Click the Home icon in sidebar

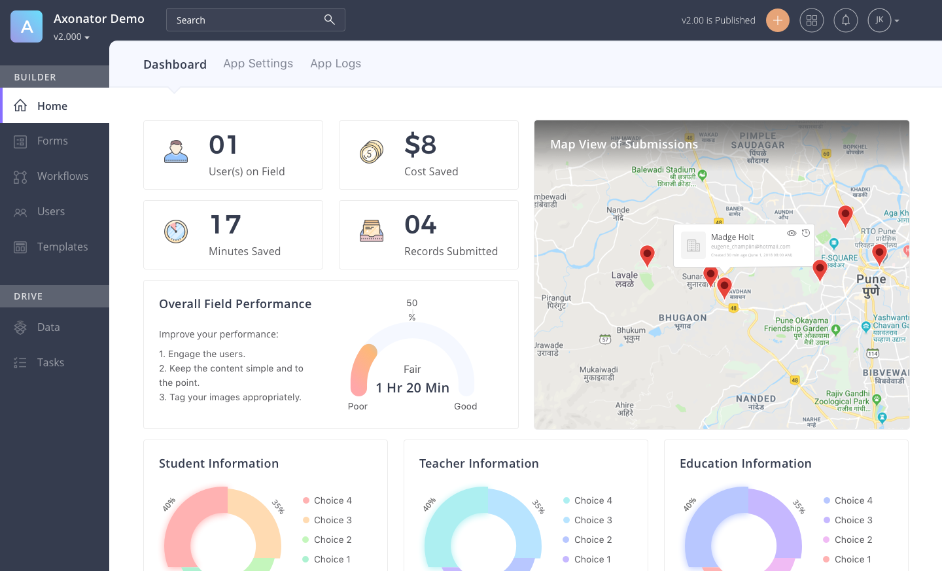click(20, 105)
